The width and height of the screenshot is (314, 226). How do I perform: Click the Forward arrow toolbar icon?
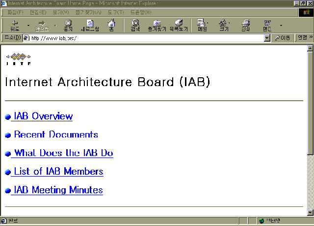coord(42,23)
